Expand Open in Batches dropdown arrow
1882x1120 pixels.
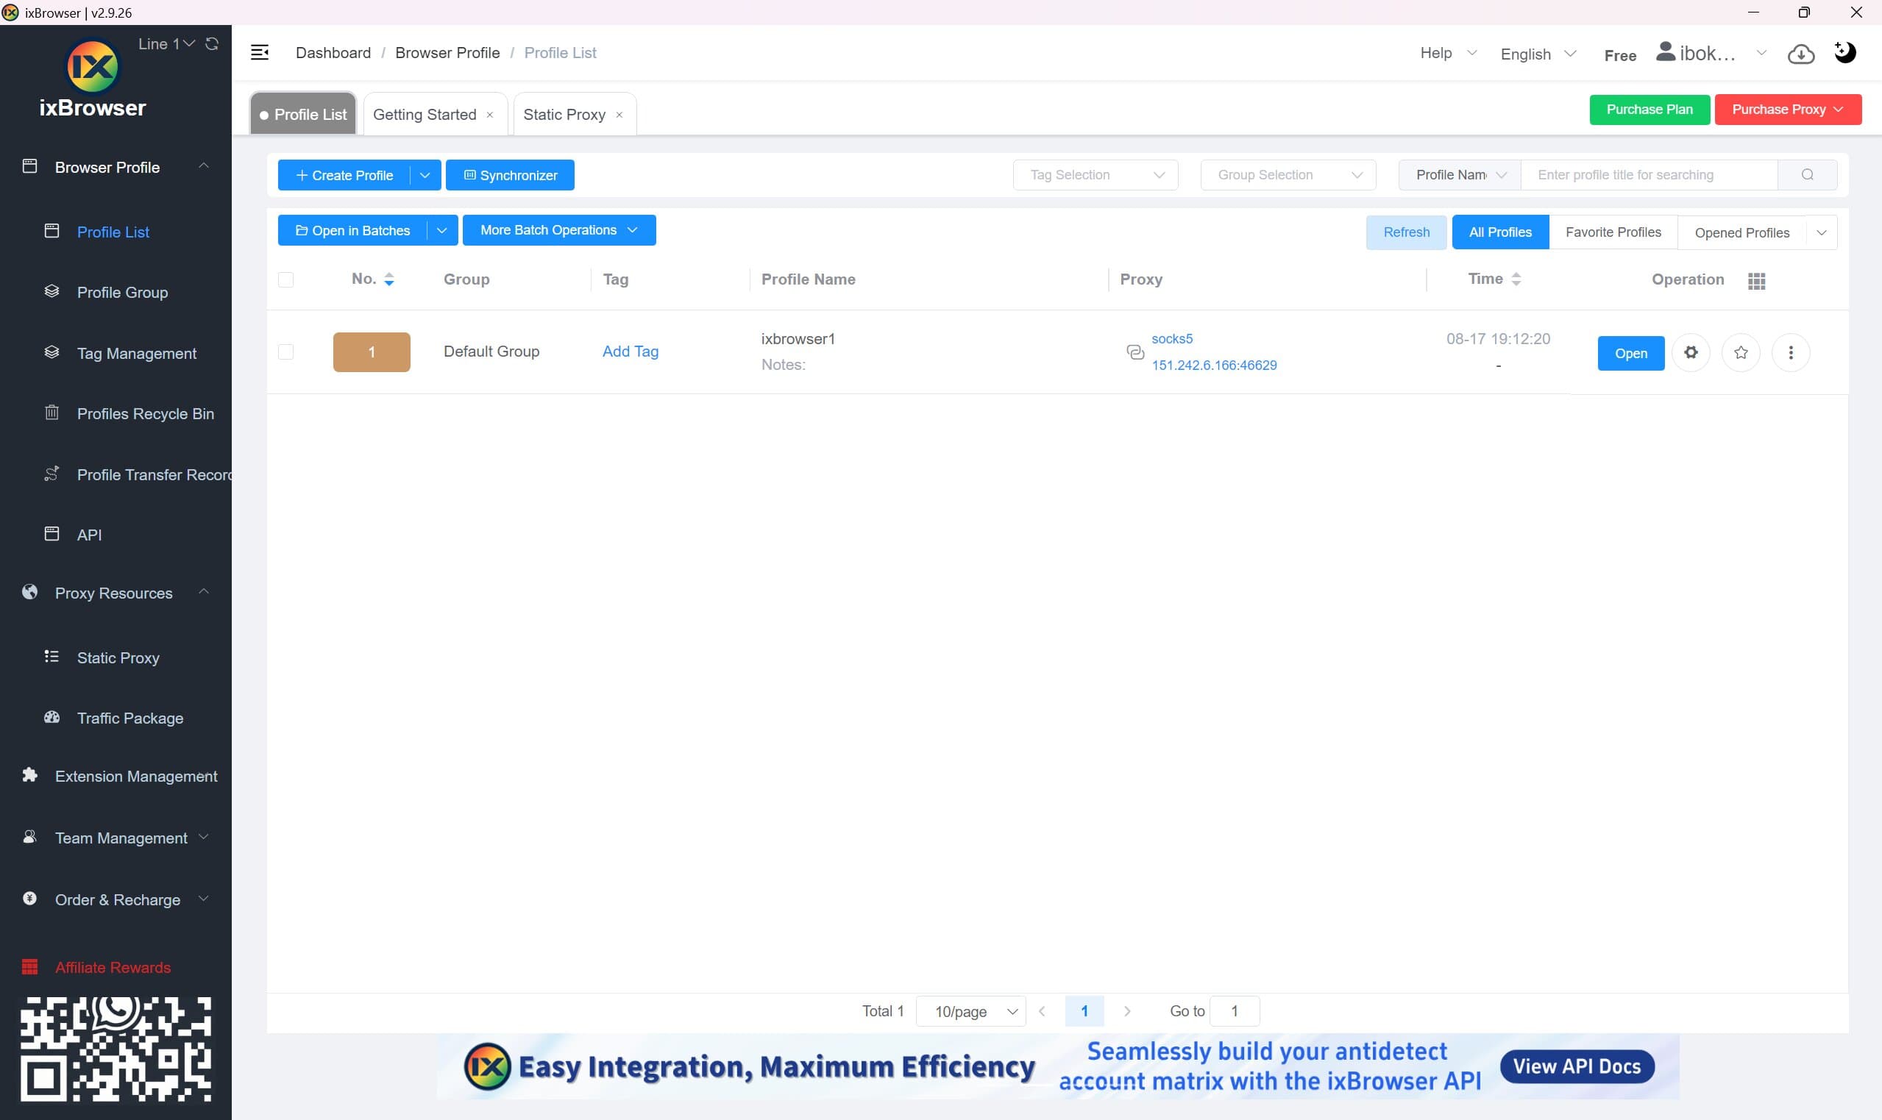(x=442, y=230)
